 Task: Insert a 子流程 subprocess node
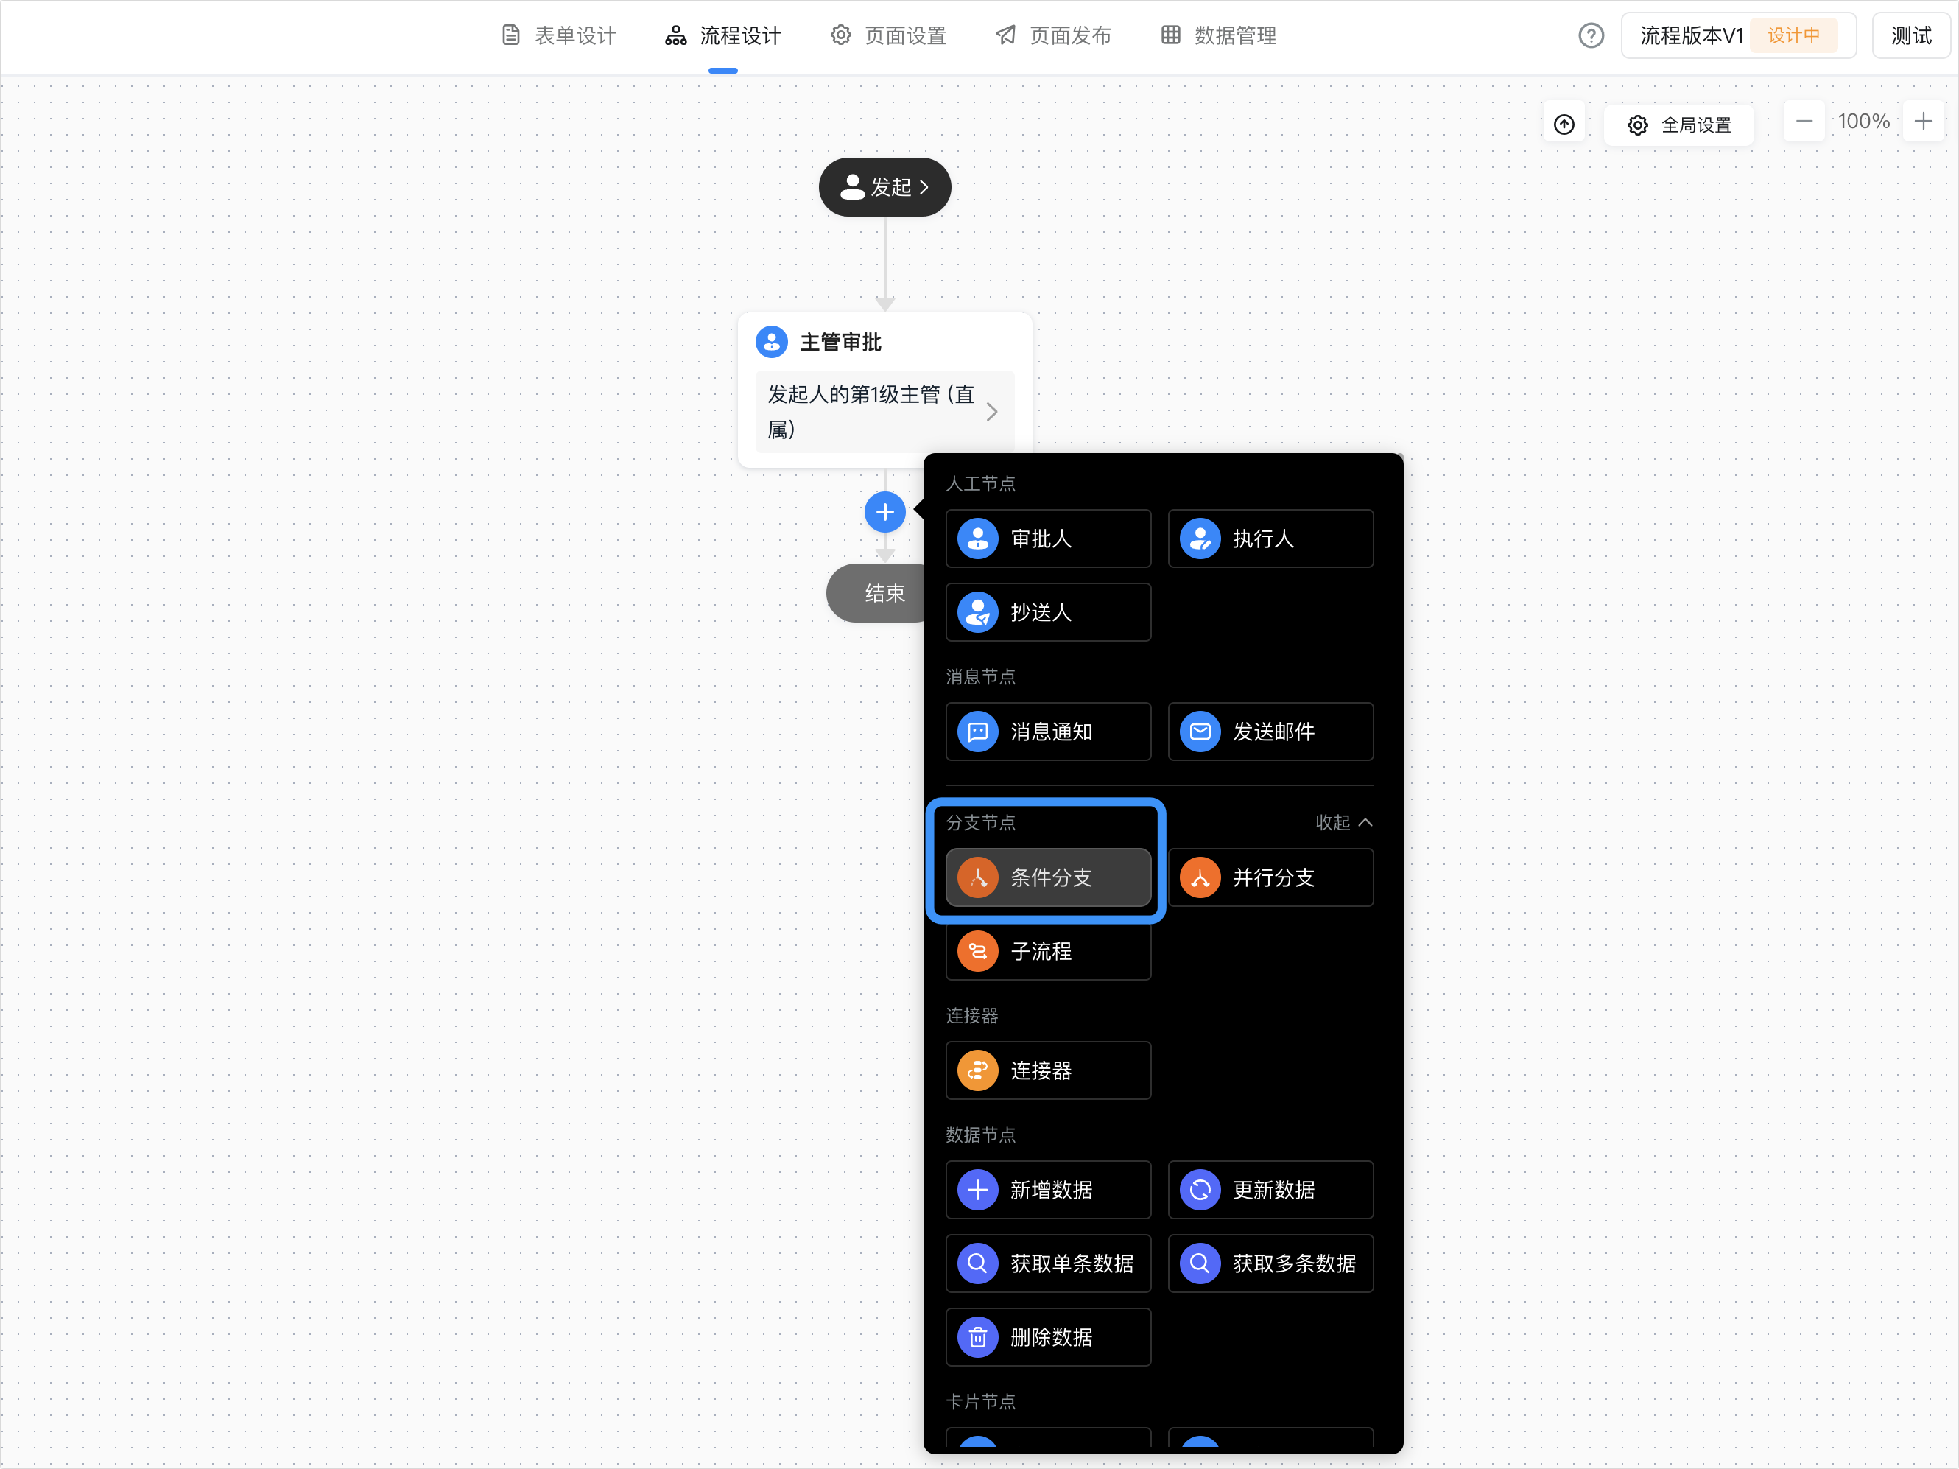[1048, 952]
